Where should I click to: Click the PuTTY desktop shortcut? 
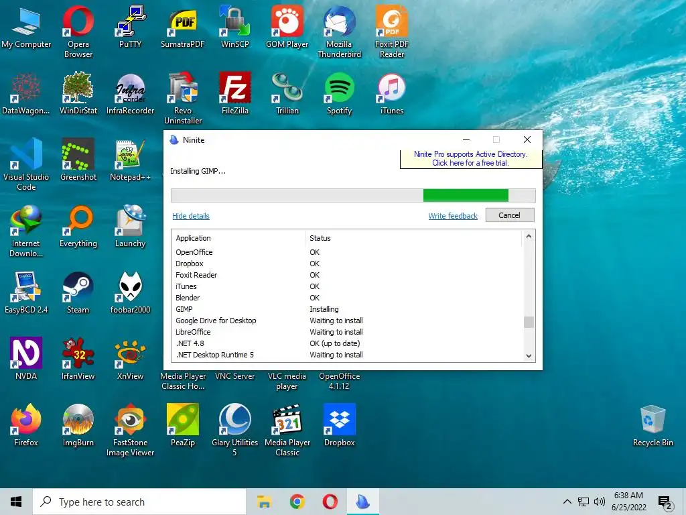(x=130, y=27)
